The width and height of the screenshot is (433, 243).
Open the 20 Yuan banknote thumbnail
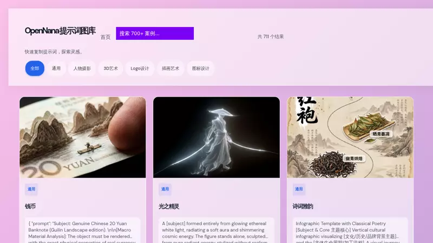click(x=83, y=137)
